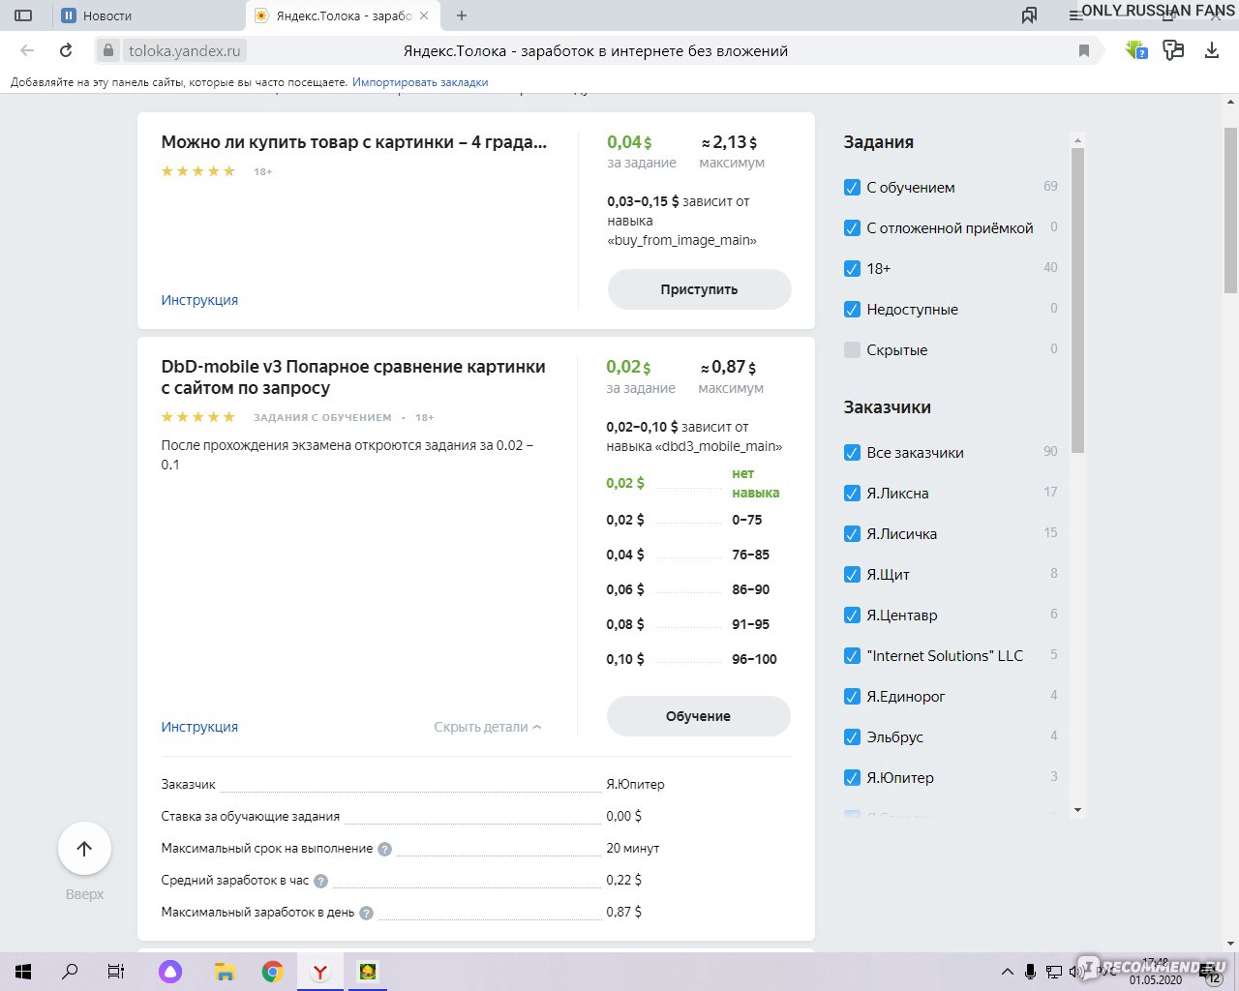Open the green-yellow app in the taskbar
Screen dimensions: 1239x991
coord(368,972)
